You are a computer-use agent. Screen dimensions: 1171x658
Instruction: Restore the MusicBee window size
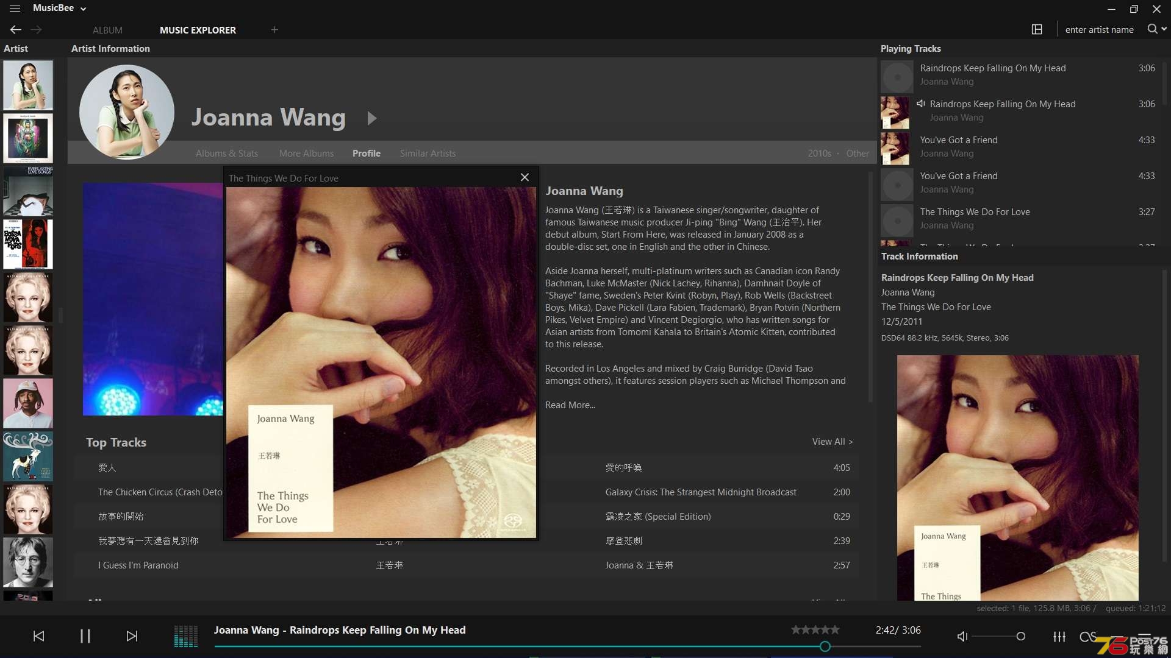1134,9
